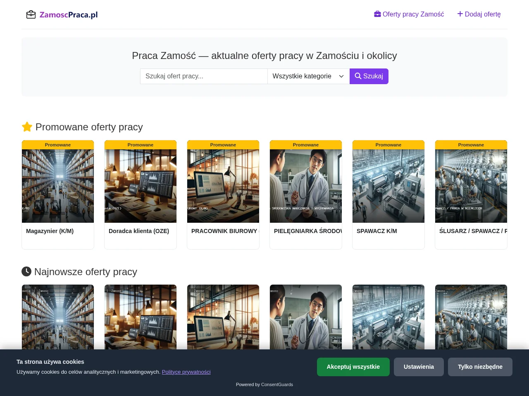Click the plus icon beside Dodaj ofertę

click(460, 14)
